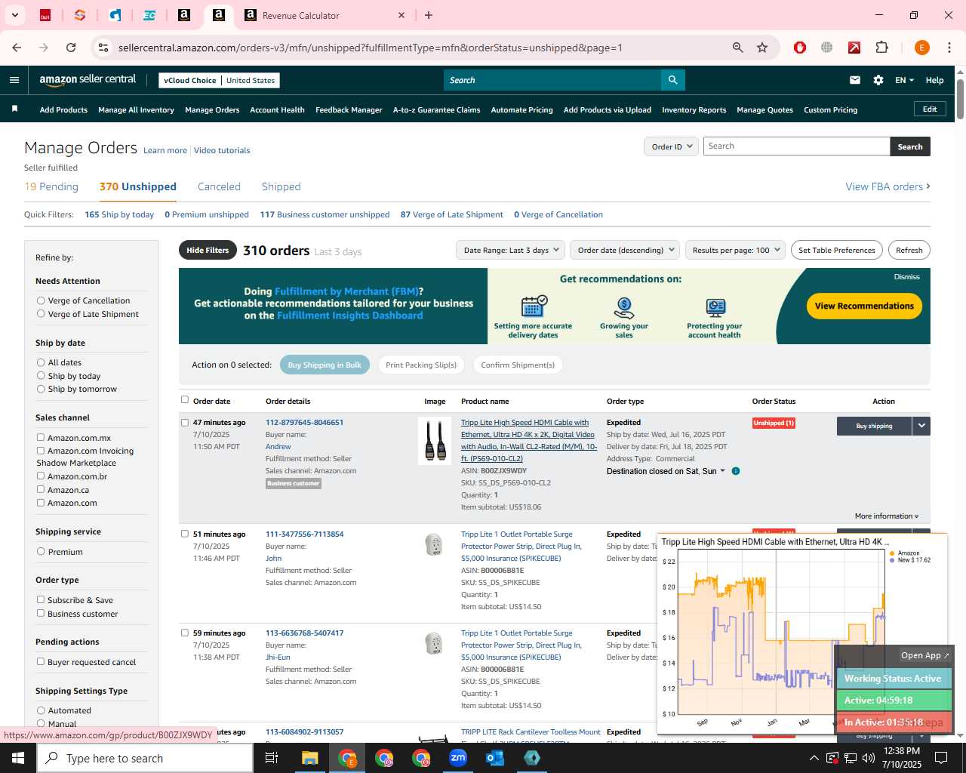Open the Date Range Last 3 days dropdown
Viewport: 966px width, 773px height.
click(x=511, y=250)
